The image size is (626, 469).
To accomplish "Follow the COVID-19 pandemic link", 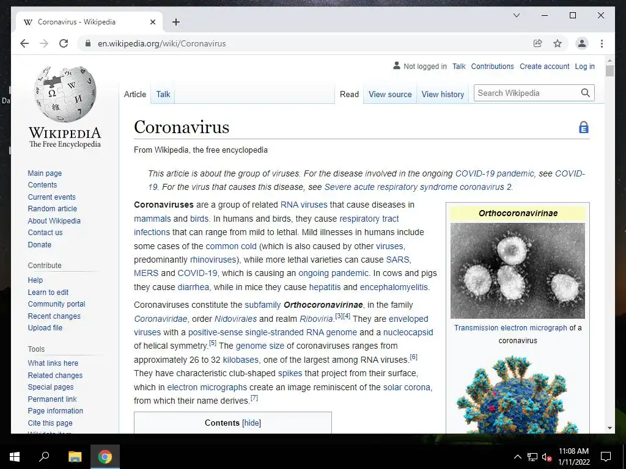I will coord(494,173).
